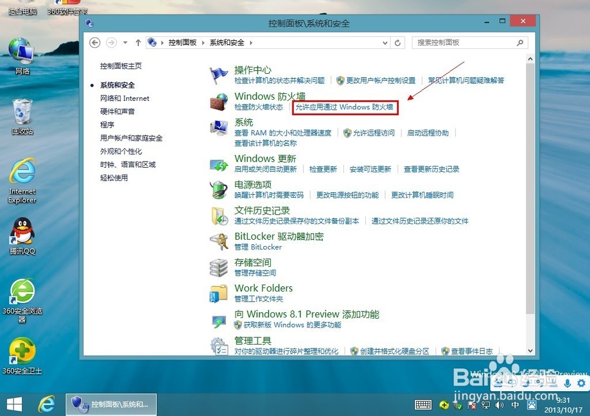The height and width of the screenshot is (416, 590).
Task: Switch to the 控制面板\系统和安全 taskbar window
Action: (x=111, y=404)
